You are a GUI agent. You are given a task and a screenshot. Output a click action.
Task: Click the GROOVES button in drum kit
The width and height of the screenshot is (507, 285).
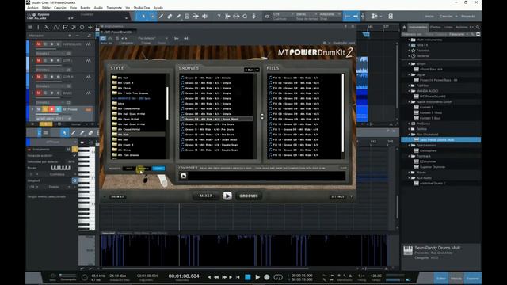(x=249, y=196)
